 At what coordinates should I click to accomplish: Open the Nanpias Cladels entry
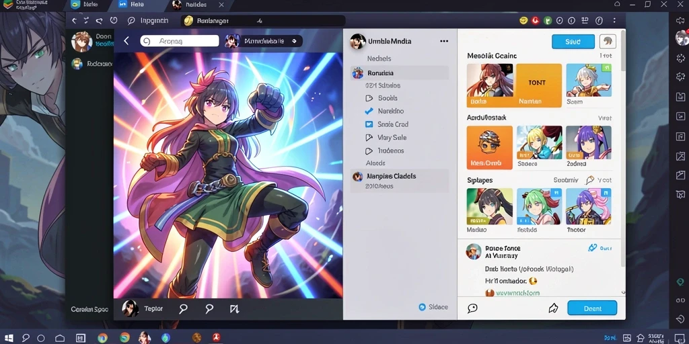click(x=400, y=180)
